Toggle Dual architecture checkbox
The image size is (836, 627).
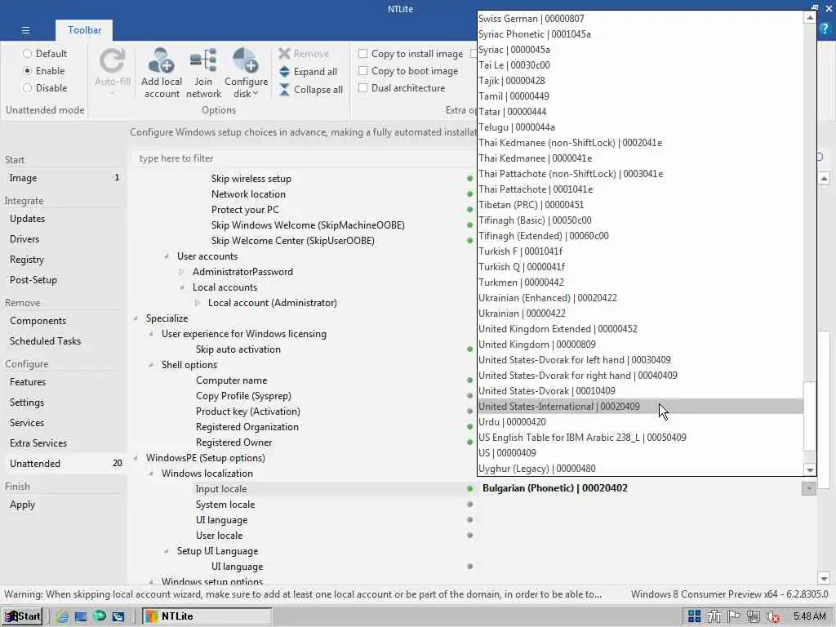363,88
